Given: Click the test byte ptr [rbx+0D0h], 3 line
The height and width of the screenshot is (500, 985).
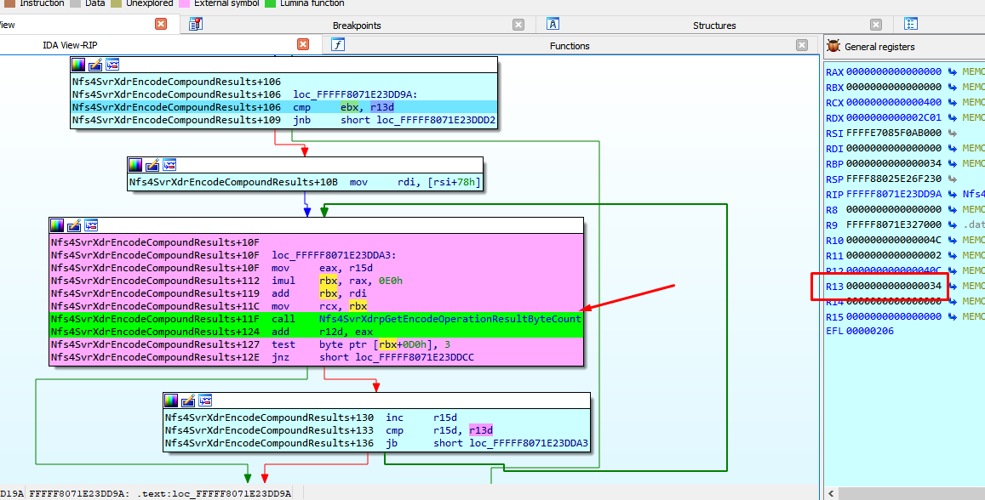Looking at the screenshot, I should pos(317,344).
